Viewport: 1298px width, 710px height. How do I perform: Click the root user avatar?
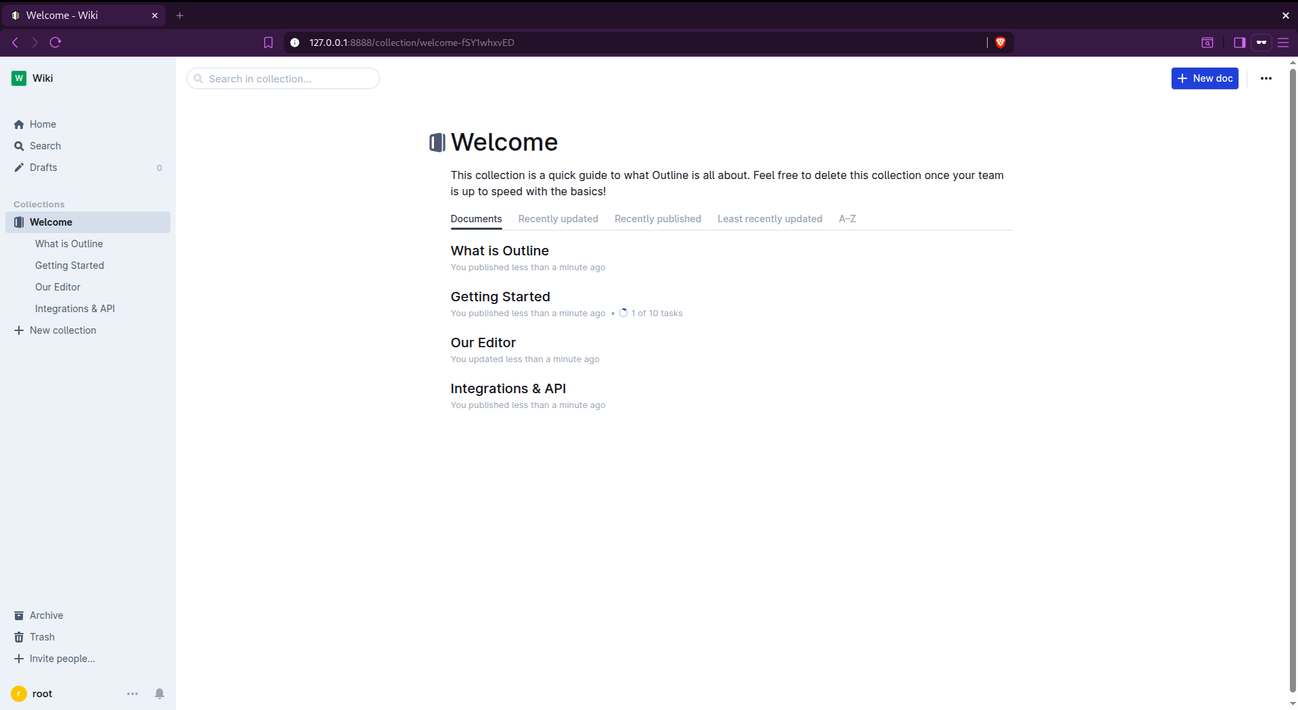[19, 694]
